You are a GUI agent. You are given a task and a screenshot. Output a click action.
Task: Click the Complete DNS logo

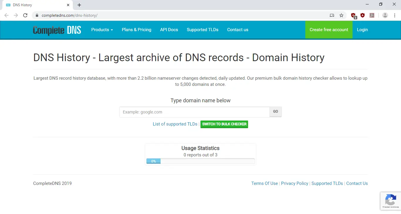tap(57, 30)
